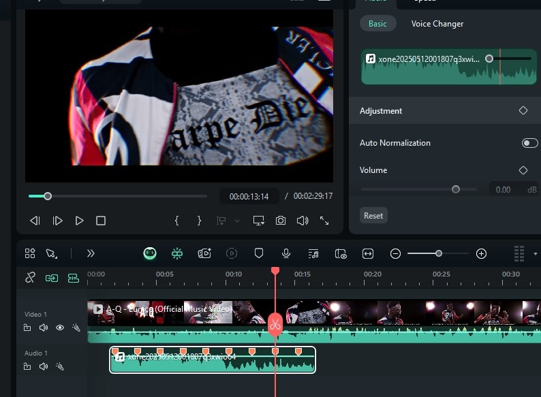This screenshot has width=541, height=397.
Task: Click the audio waveform preview in panel
Action: tap(448, 67)
